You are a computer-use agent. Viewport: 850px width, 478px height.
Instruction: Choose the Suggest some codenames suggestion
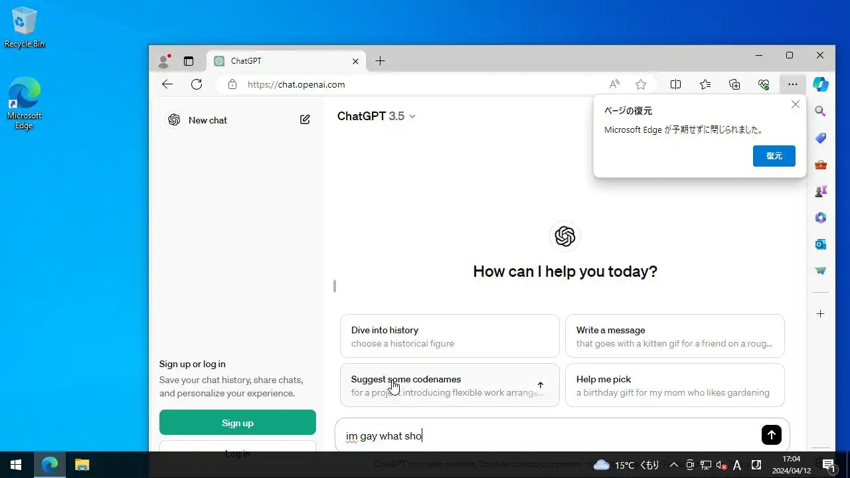click(x=450, y=385)
